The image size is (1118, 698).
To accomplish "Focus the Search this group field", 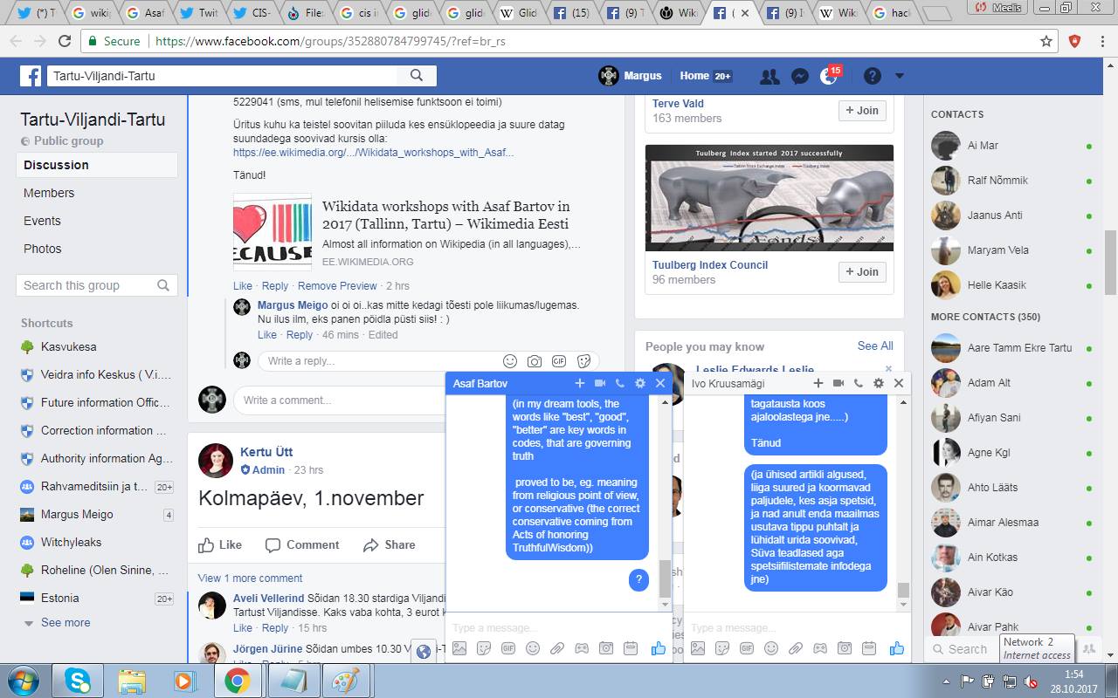I will click(97, 285).
